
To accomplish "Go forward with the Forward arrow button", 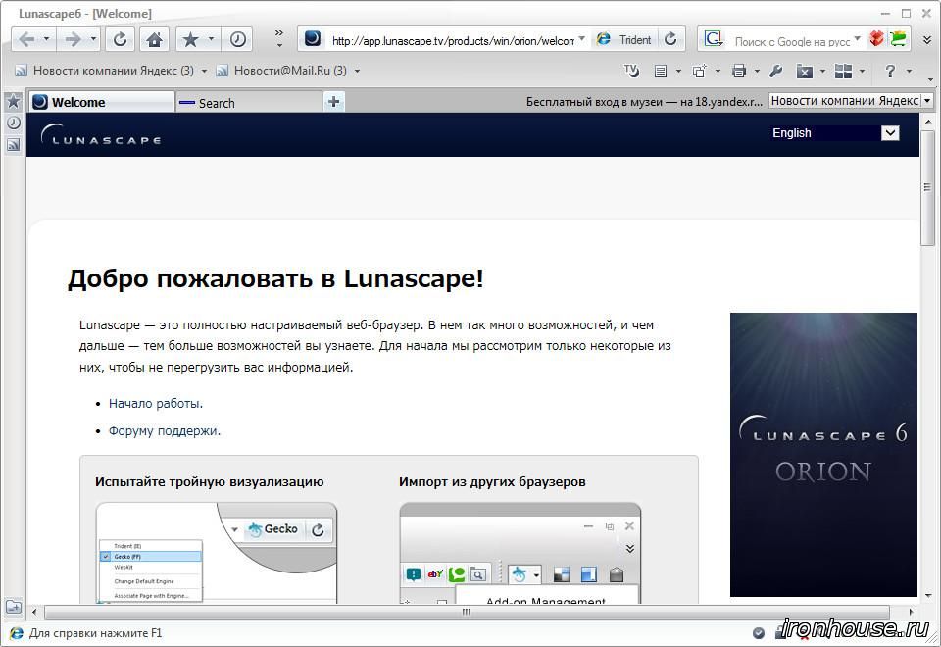I will [x=73, y=39].
